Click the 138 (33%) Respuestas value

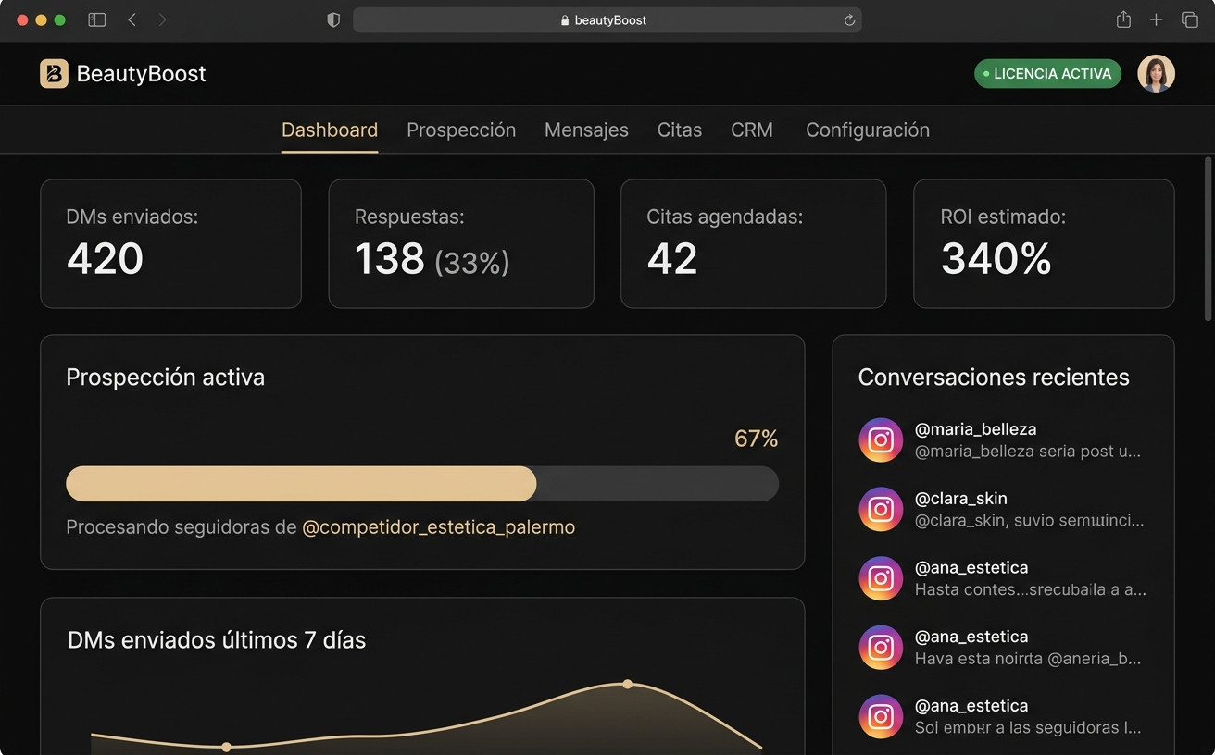click(x=432, y=260)
